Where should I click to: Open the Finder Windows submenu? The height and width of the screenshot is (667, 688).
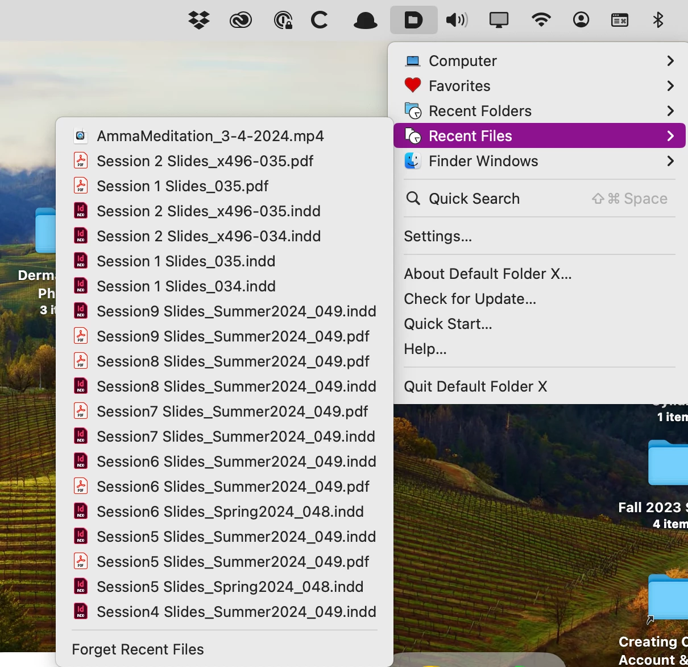[x=539, y=161]
